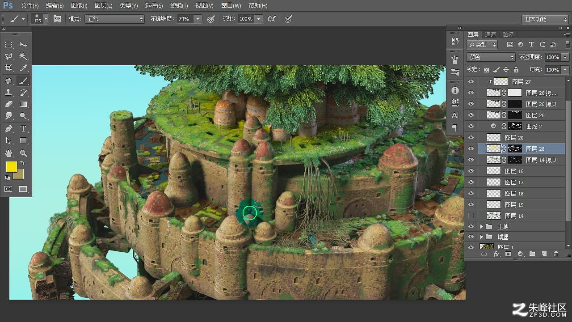
Task: Select the Rectangular Marquee tool
Action: click(x=8, y=45)
